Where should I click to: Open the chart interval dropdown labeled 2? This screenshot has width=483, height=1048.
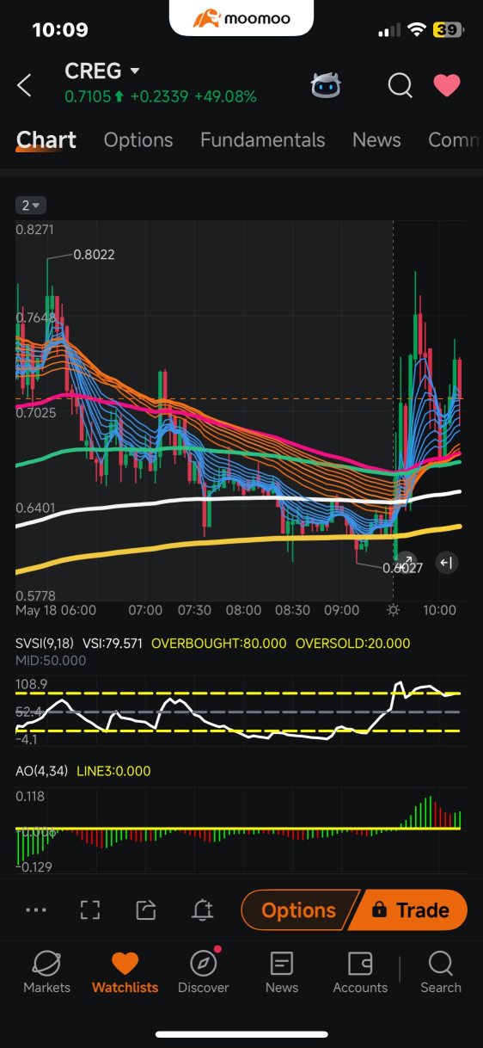[x=31, y=205]
